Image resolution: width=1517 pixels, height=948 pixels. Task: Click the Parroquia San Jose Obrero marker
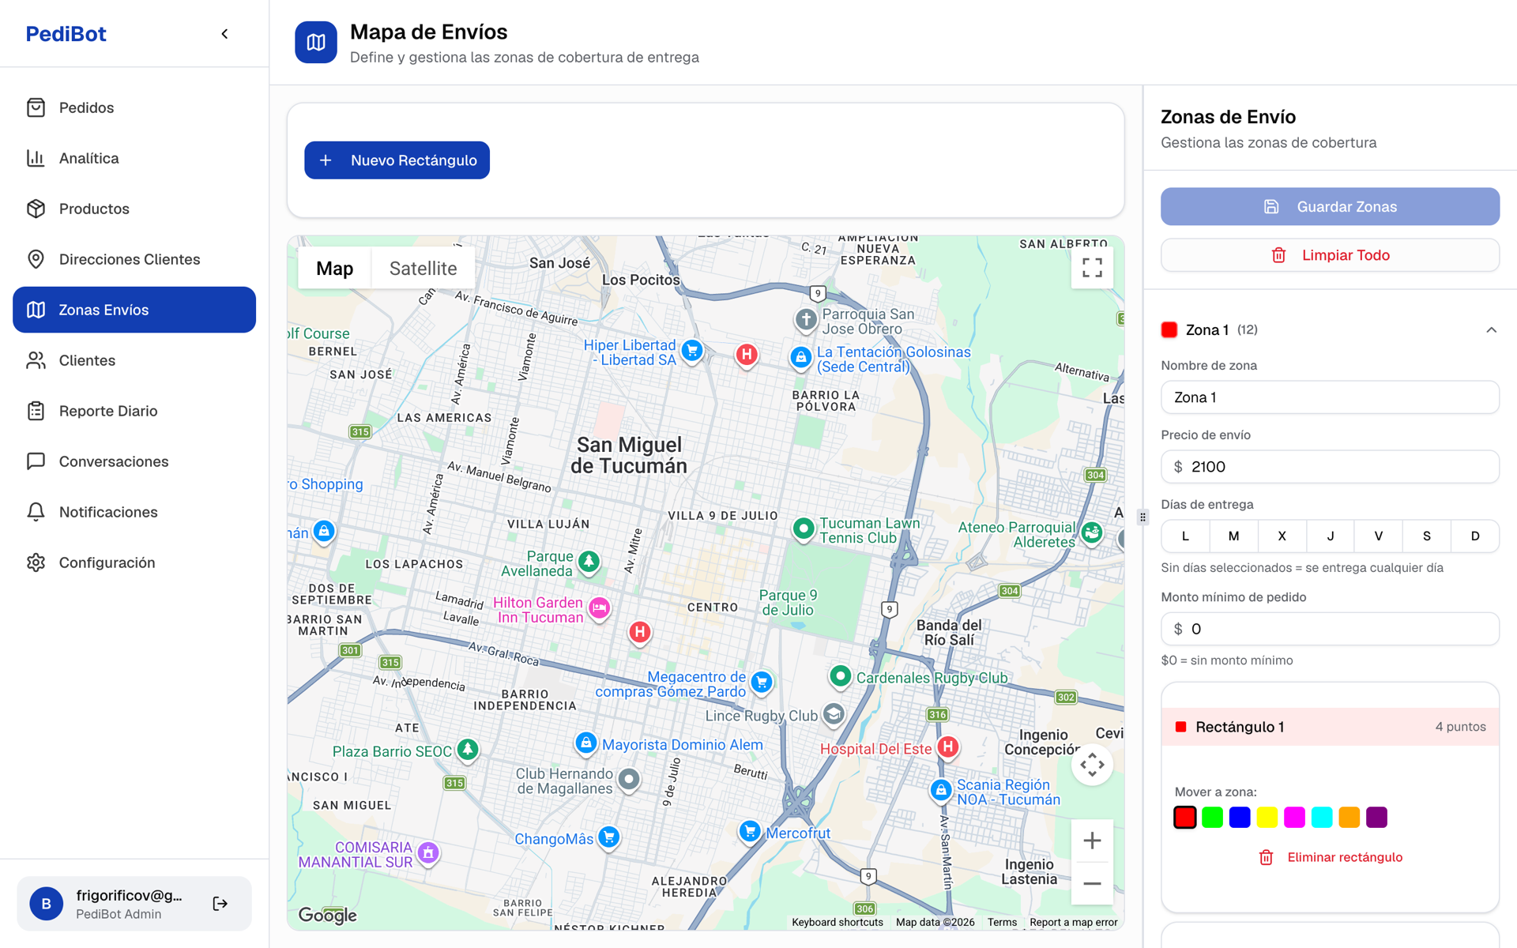click(806, 320)
